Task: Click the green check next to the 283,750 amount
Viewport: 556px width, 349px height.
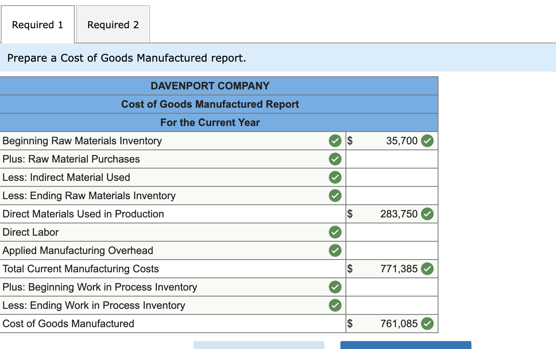Action: tap(427, 214)
